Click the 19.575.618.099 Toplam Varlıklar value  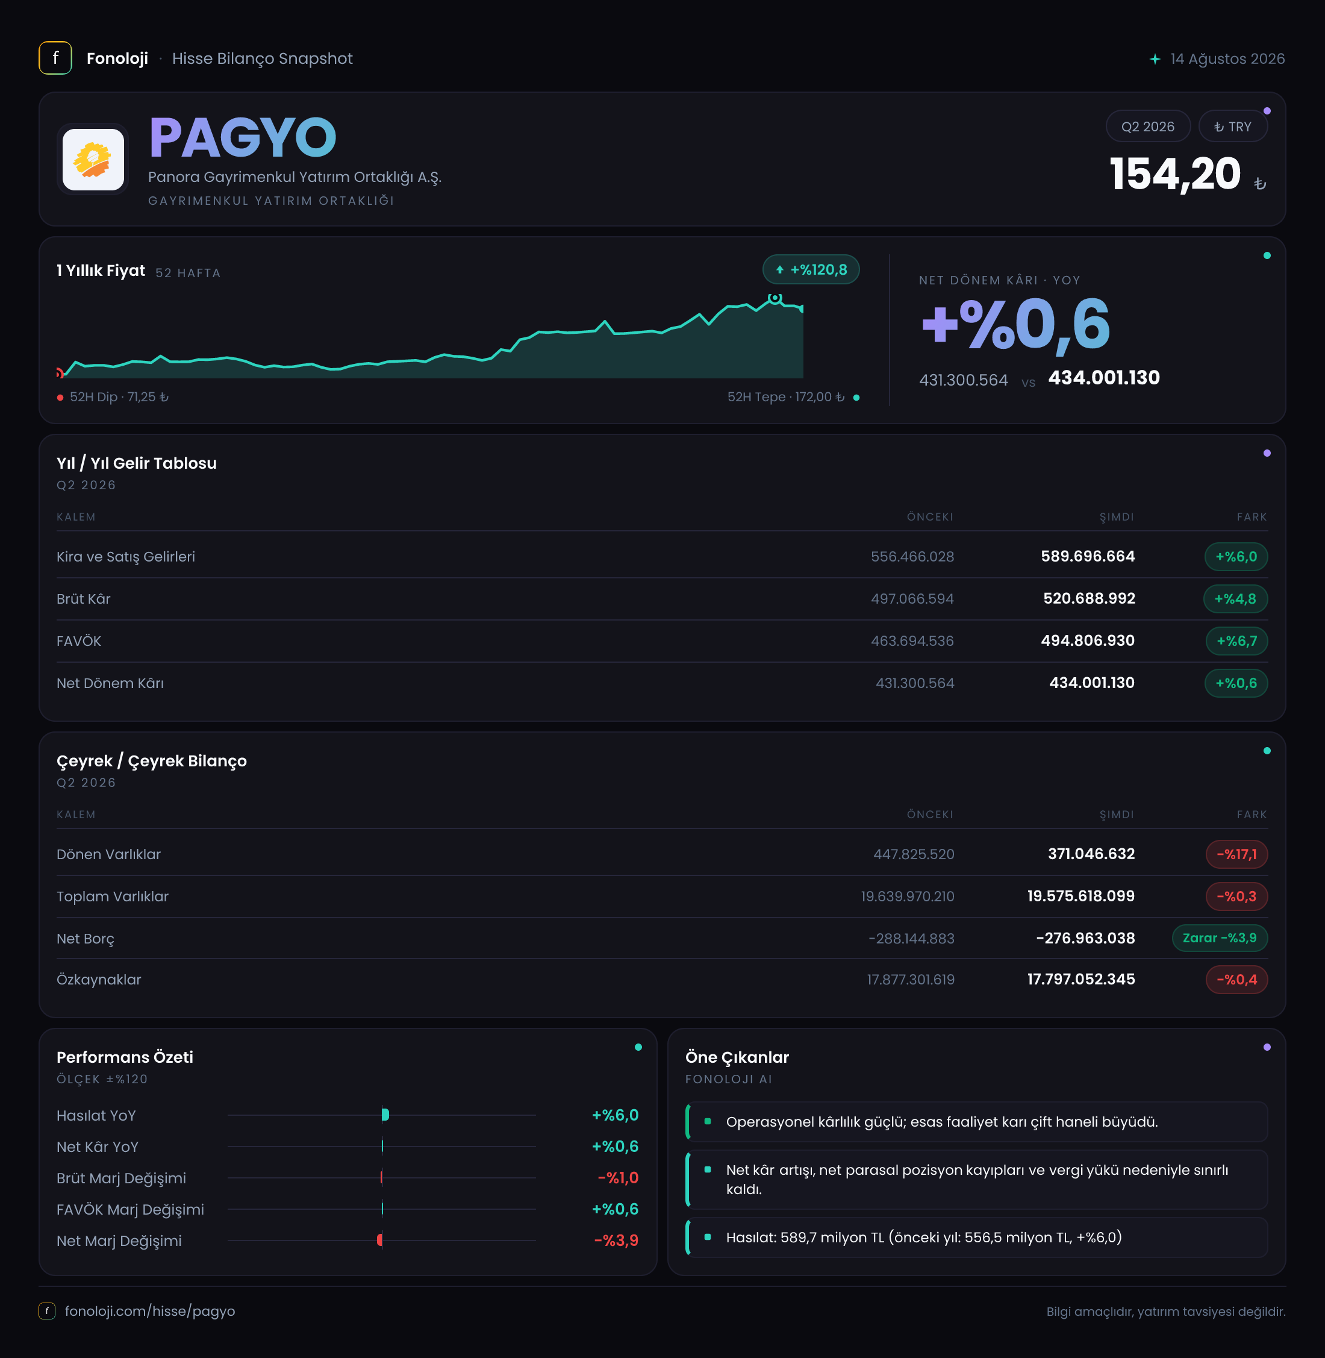point(1080,896)
